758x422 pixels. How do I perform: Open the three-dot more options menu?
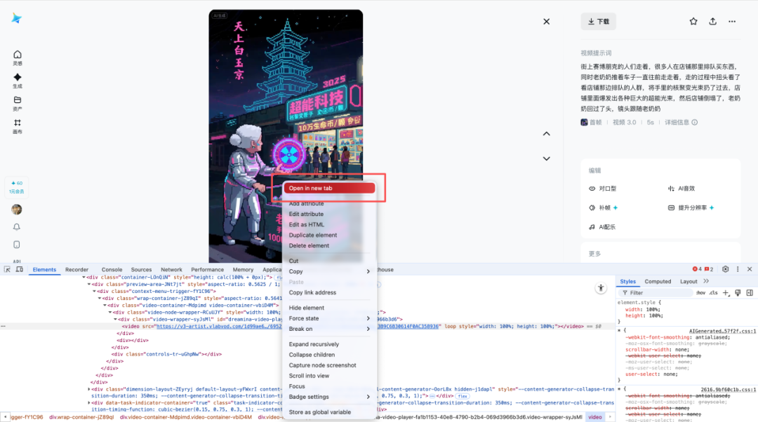click(x=732, y=21)
